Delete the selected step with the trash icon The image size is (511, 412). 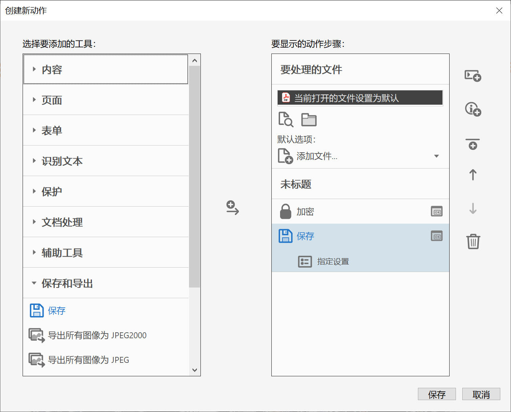473,241
